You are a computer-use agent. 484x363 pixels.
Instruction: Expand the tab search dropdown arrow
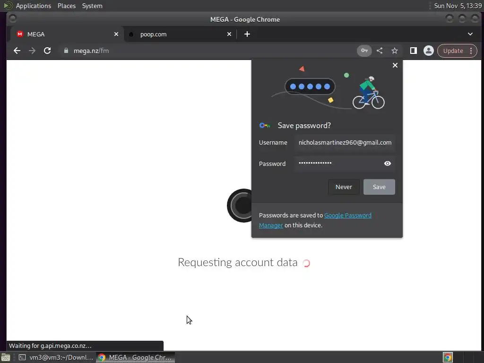click(x=470, y=34)
